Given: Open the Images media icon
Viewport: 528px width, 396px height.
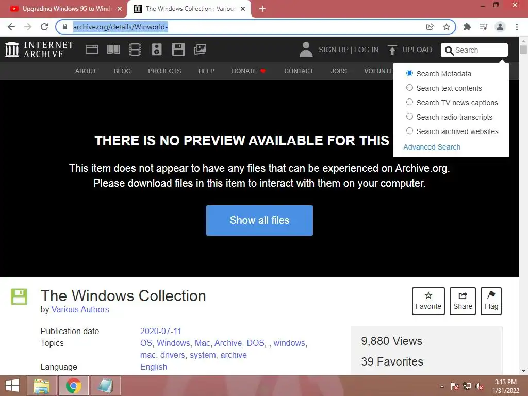Looking at the screenshot, I should [200, 49].
